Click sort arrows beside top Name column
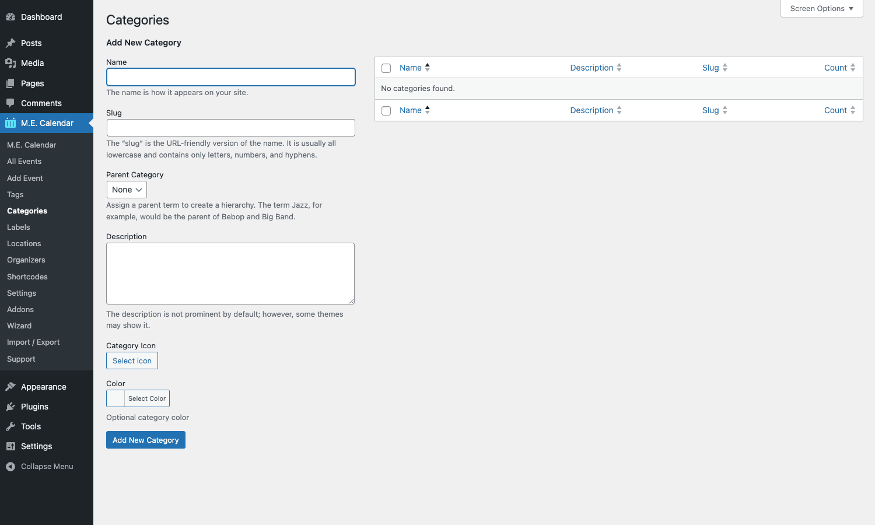This screenshot has width=875, height=525. pyautogui.click(x=427, y=68)
